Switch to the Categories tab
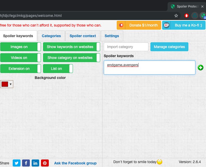206x167 pixels. coord(51,36)
